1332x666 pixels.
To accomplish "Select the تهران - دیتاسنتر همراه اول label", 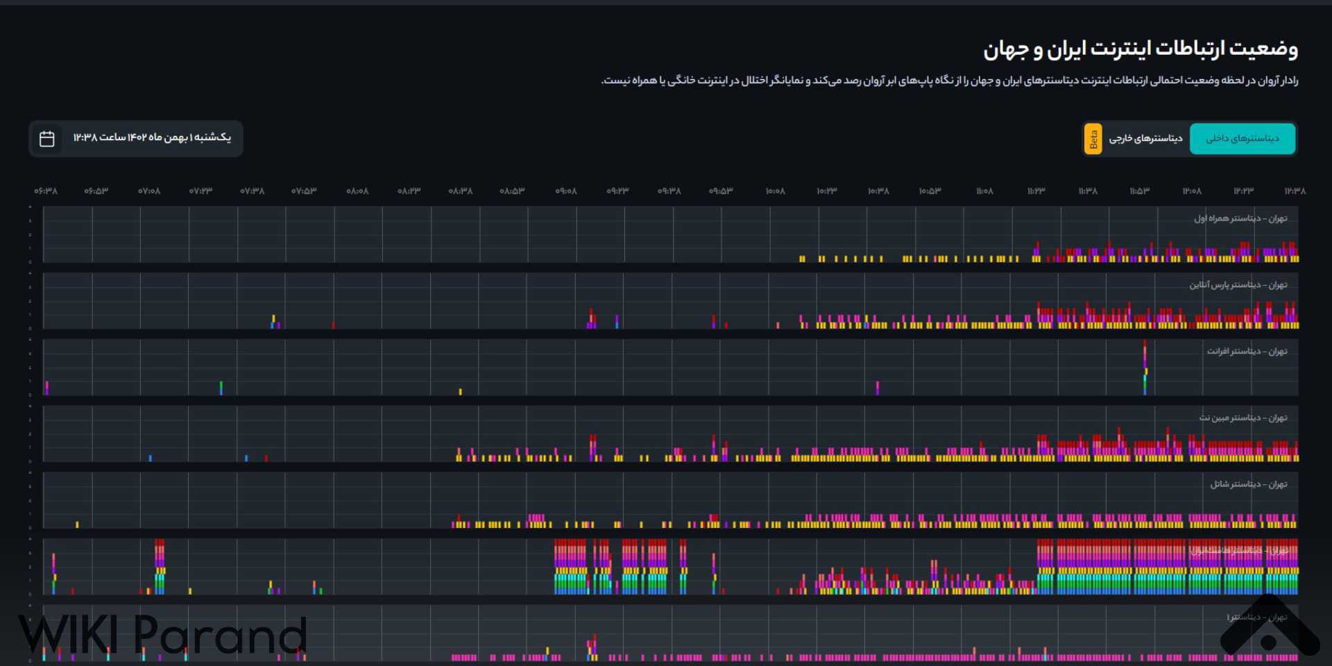I will 1240,219.
